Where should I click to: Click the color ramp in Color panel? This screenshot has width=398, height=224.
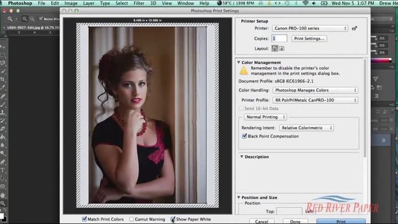[x=381, y=60]
